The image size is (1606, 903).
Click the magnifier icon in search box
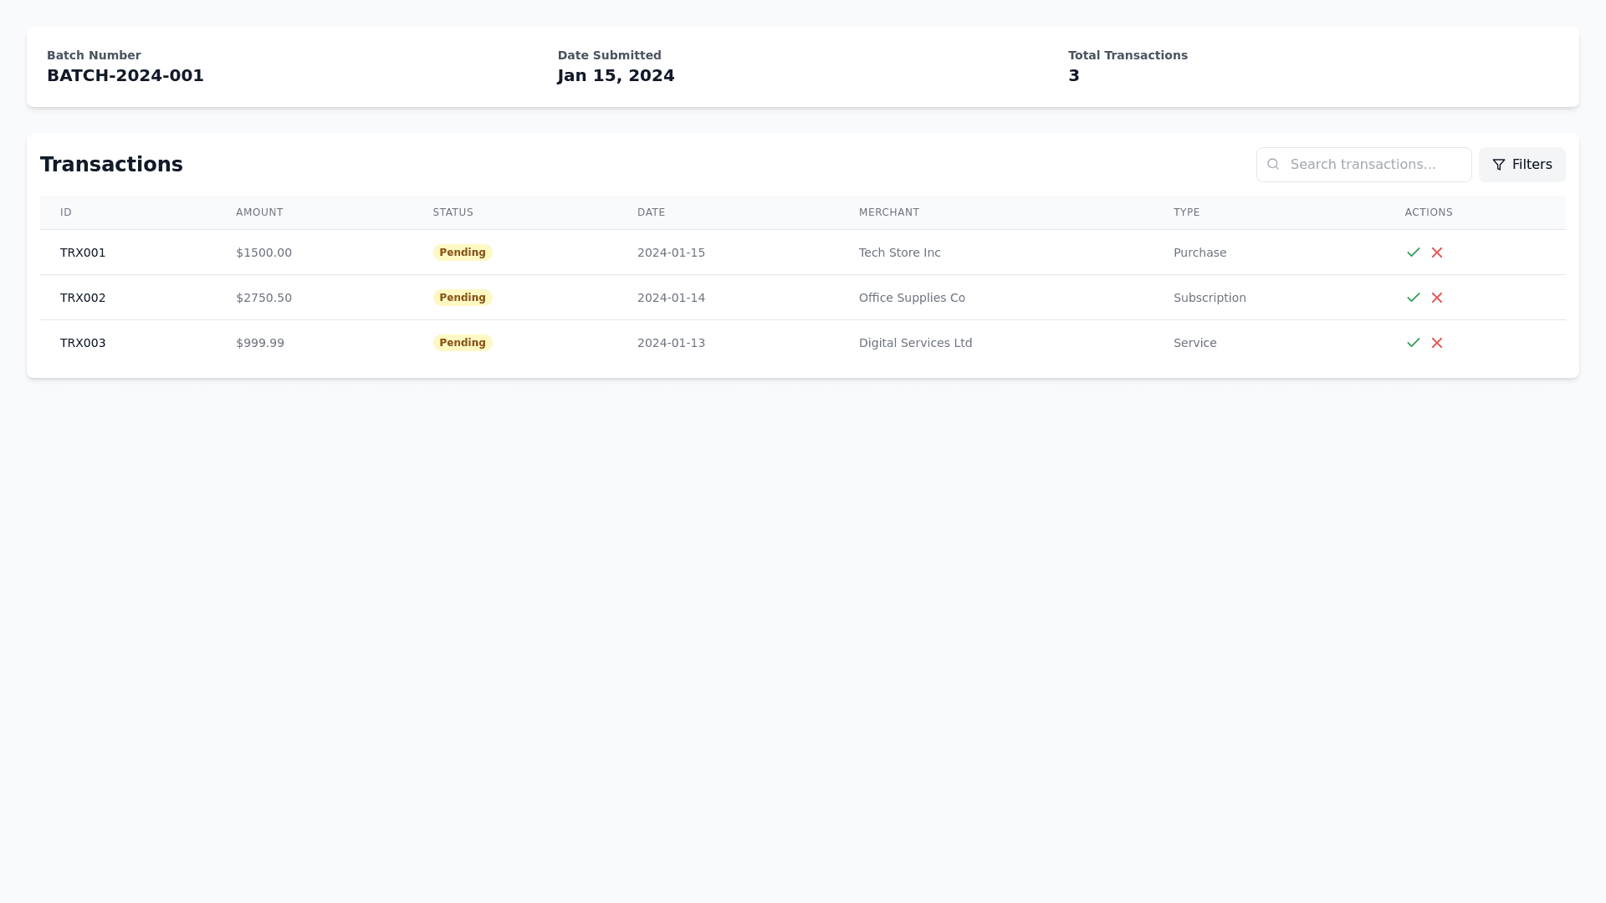1273,165
